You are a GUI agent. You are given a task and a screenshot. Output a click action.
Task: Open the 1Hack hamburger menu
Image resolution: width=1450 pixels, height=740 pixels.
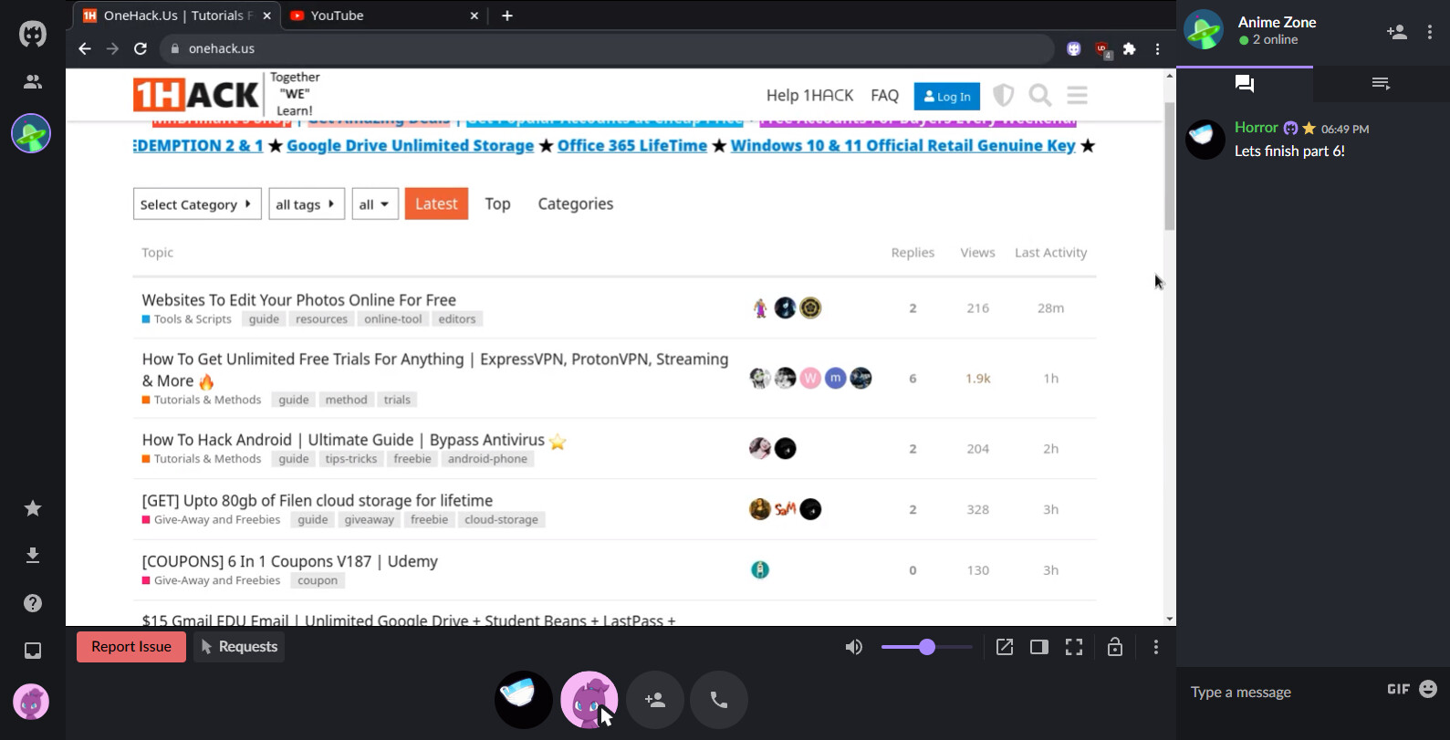click(x=1078, y=95)
